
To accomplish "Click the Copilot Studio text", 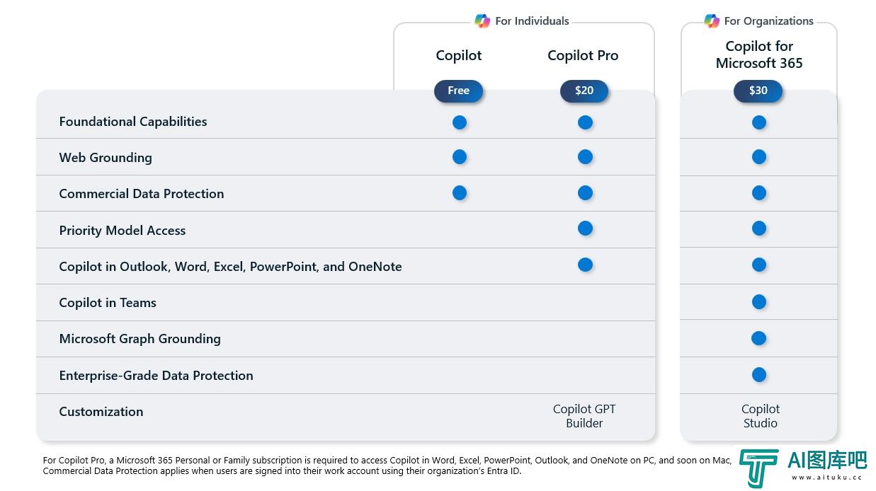I will point(760,416).
